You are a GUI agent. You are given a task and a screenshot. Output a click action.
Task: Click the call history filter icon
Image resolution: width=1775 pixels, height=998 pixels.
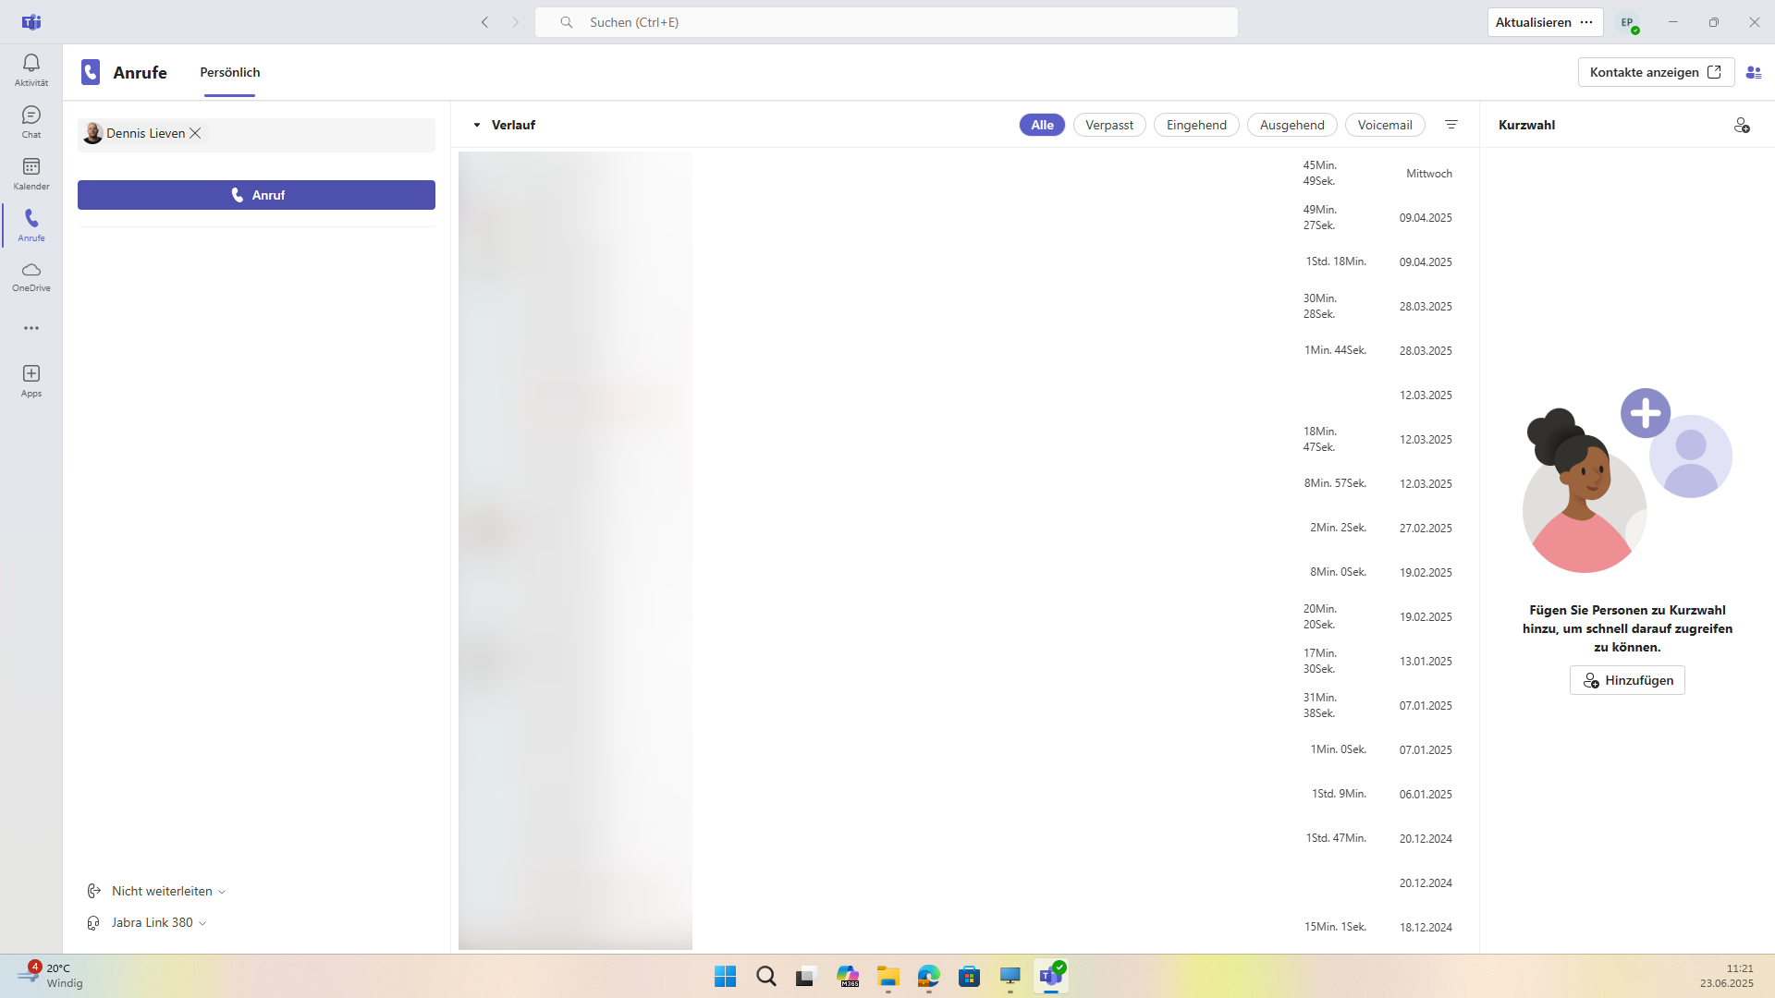[x=1451, y=125]
